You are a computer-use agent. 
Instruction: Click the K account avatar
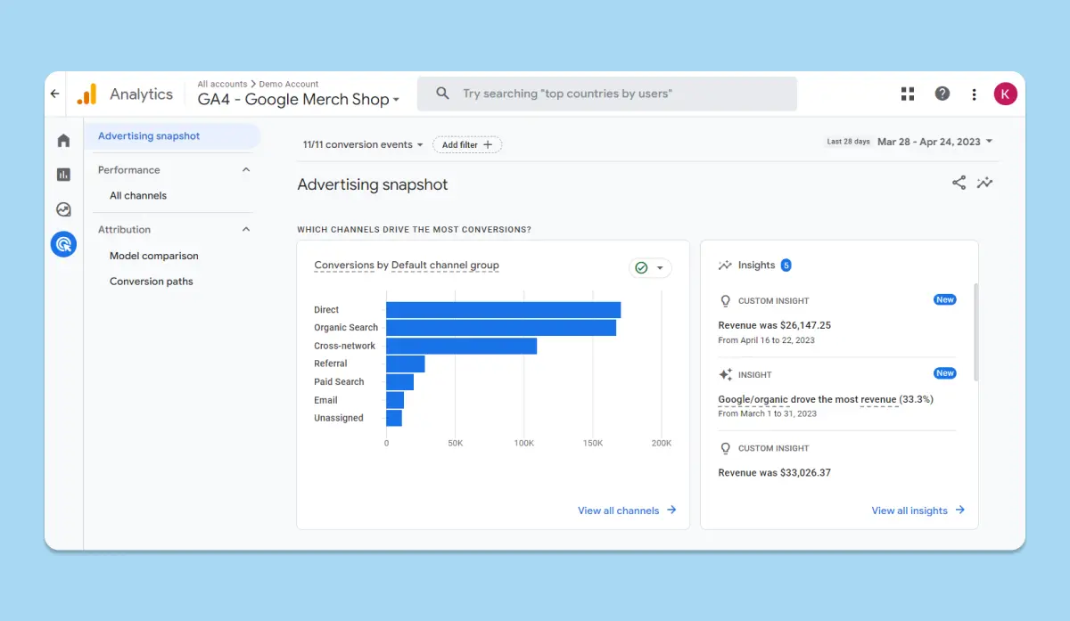coord(1005,94)
